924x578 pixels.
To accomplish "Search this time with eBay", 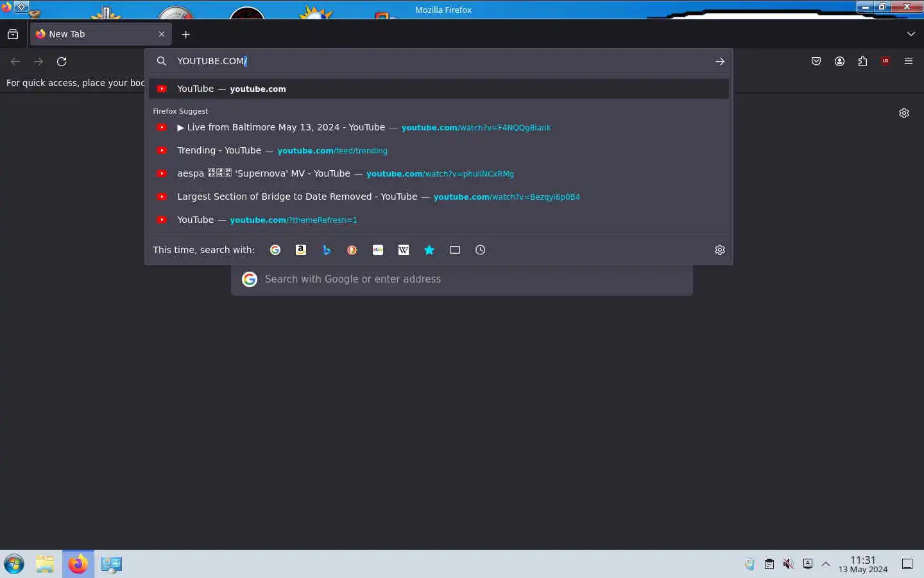I will coord(378,250).
